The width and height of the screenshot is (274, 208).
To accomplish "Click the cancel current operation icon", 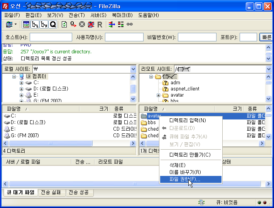I will [82, 24].
